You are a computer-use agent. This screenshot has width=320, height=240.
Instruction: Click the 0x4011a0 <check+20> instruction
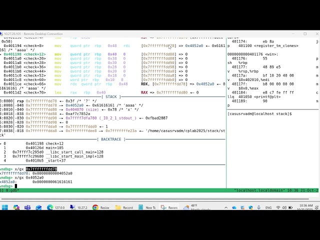click(x=24, y=58)
